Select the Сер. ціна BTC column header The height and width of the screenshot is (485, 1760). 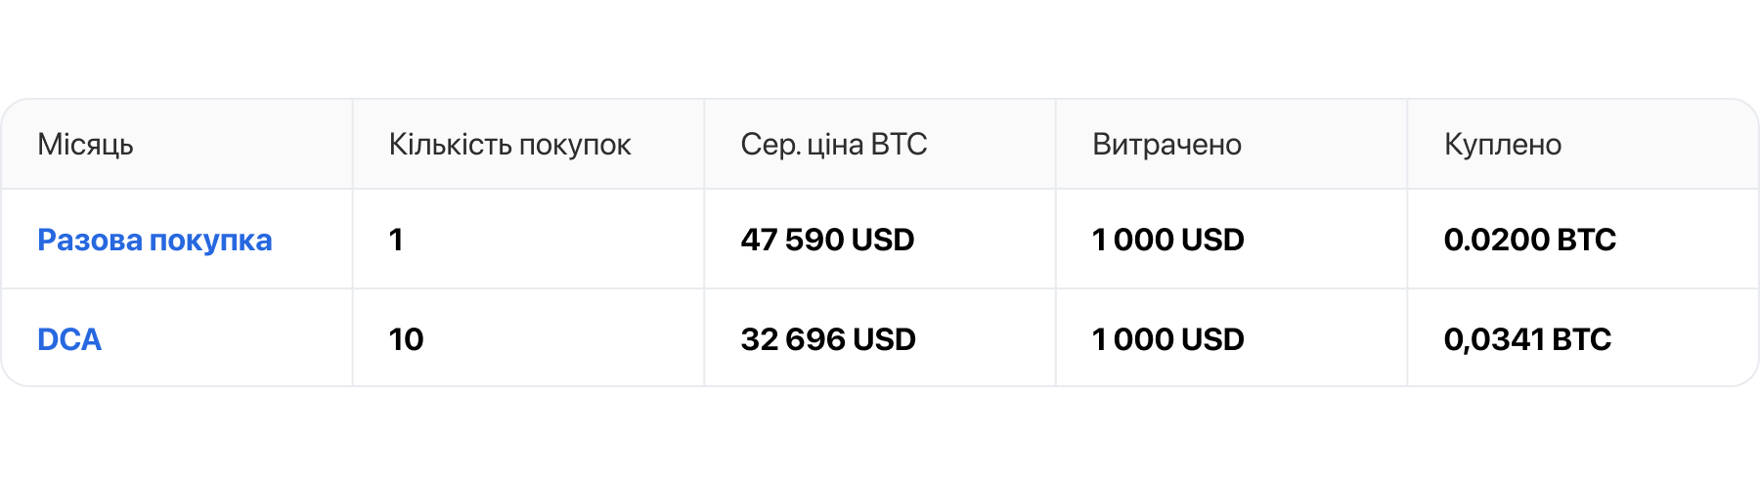pos(834,145)
